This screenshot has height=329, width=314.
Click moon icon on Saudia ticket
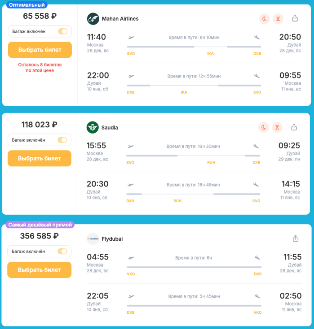coord(264,127)
